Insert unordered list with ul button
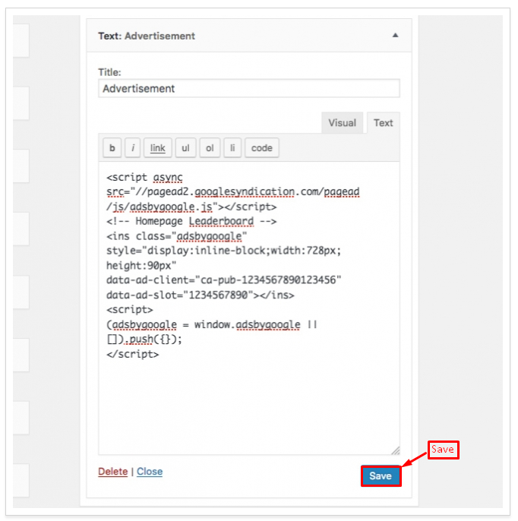 click(x=185, y=148)
